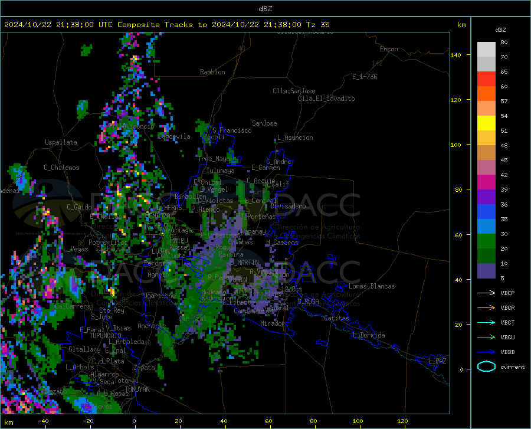Image resolution: width=531 pixels, height=429 pixels.
Task: Click the 'L_Asuncion' map label
Action: [295, 137]
